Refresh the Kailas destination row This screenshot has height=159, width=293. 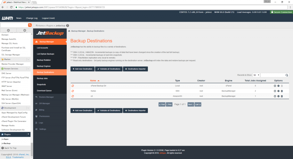point(73,91)
